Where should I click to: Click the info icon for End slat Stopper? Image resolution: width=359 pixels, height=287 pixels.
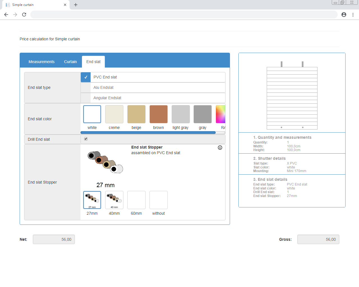coord(220,148)
